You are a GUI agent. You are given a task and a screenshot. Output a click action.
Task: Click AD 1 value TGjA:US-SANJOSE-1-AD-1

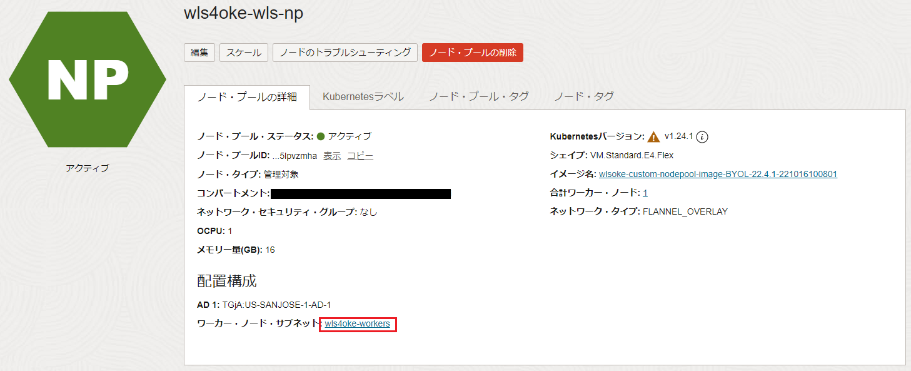[x=276, y=305]
